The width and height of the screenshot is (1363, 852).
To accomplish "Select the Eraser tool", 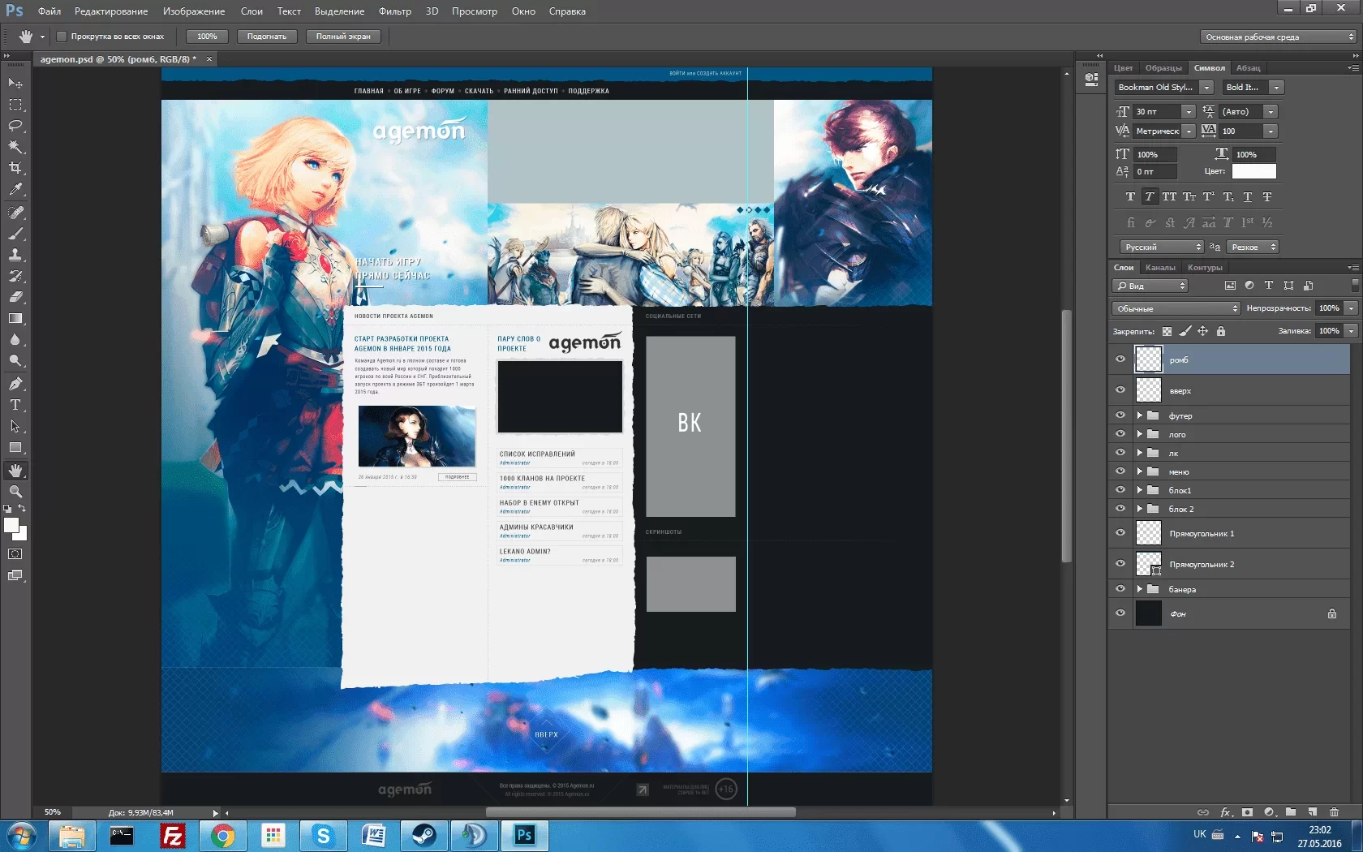I will tap(15, 297).
